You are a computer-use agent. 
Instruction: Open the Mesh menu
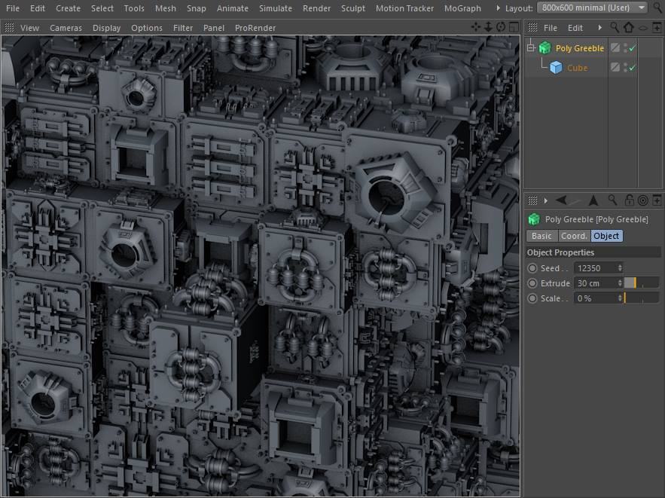pyautogui.click(x=166, y=8)
